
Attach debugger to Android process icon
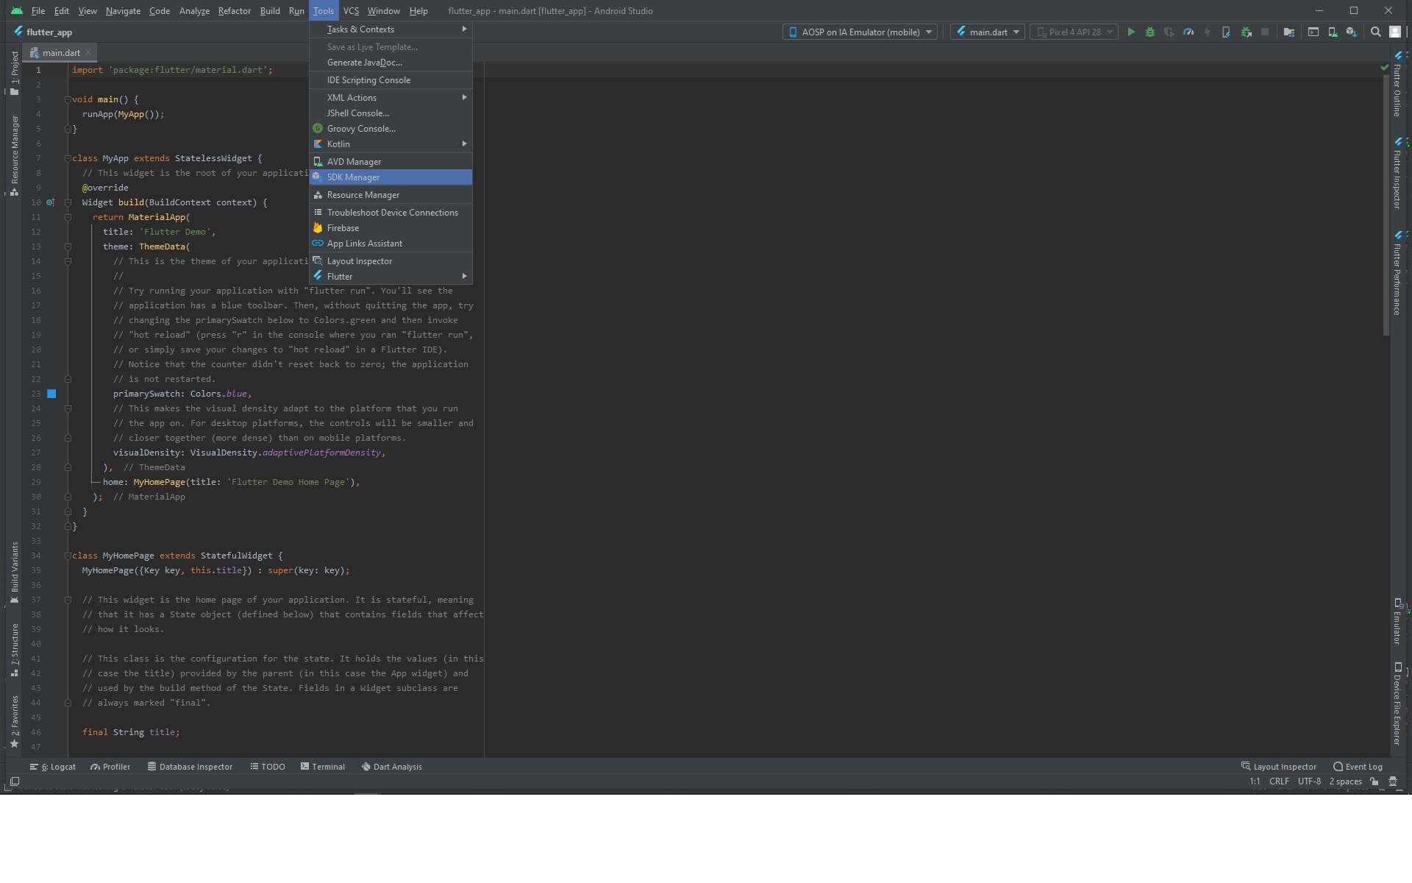[1246, 32]
